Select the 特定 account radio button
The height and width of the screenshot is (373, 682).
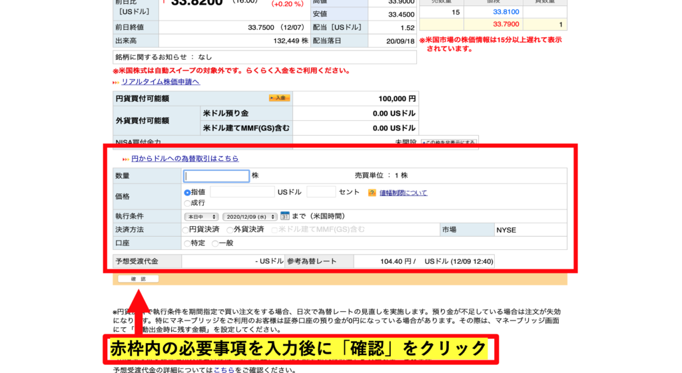click(187, 243)
